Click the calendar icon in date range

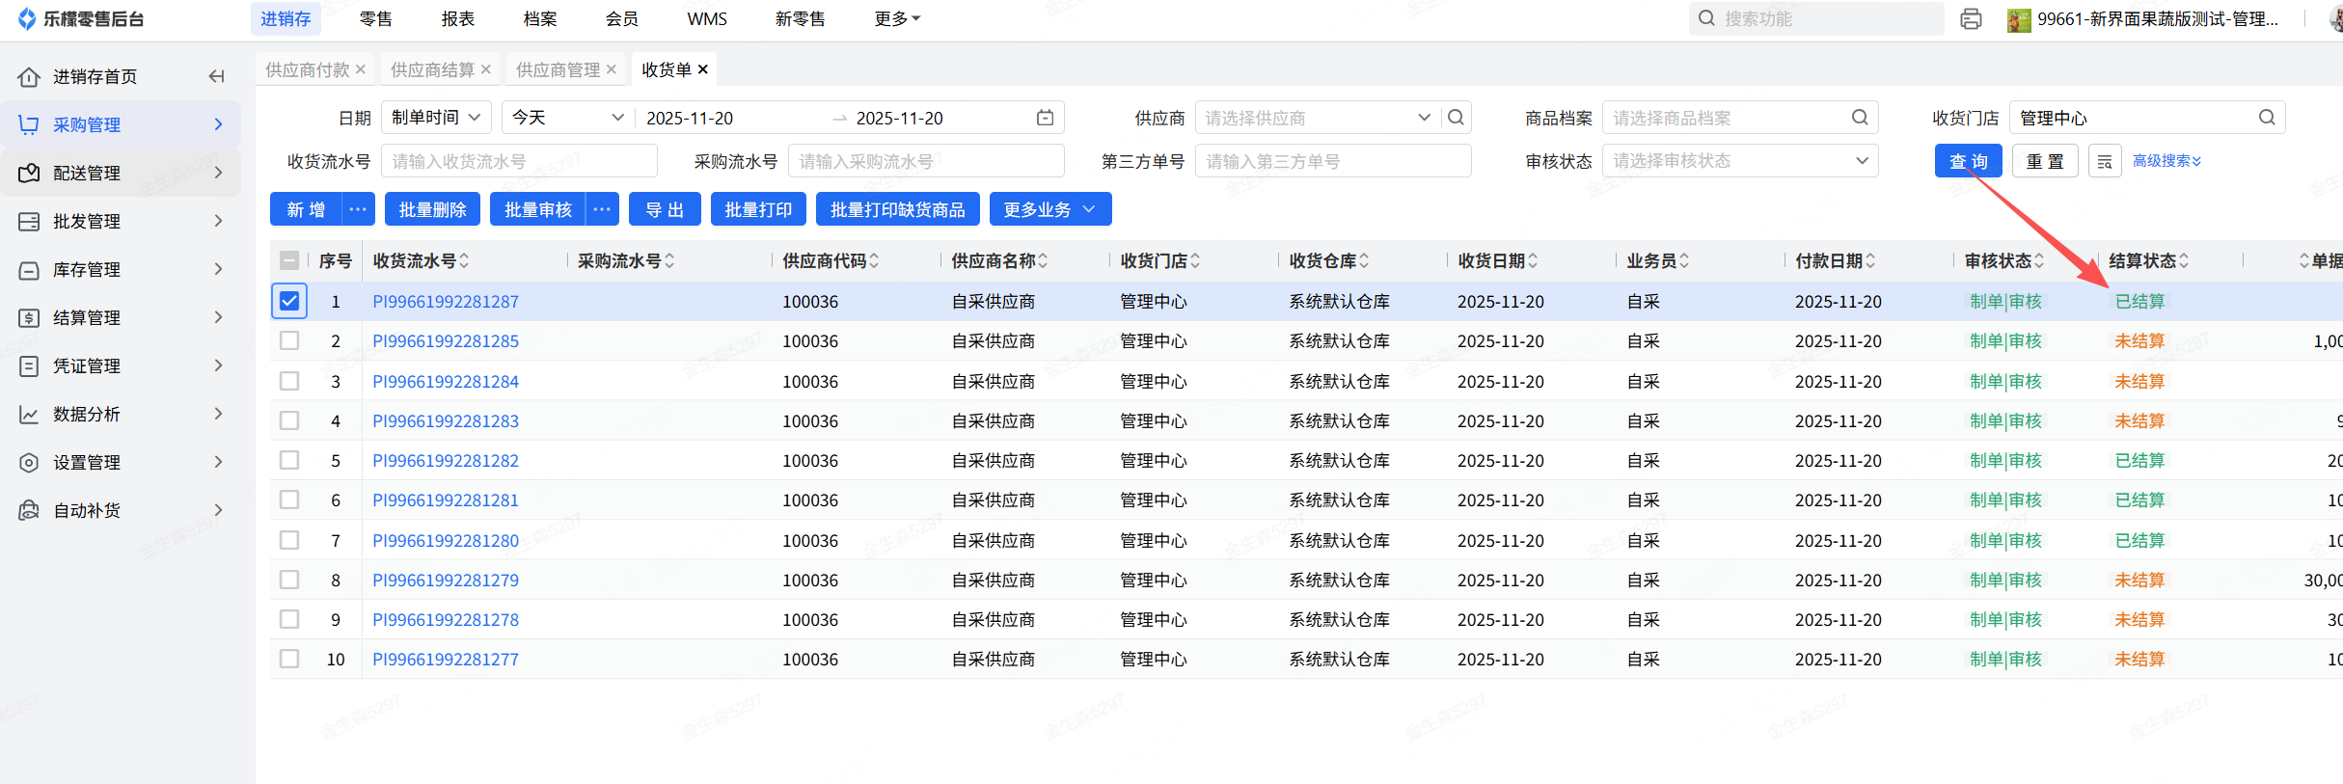1045,118
